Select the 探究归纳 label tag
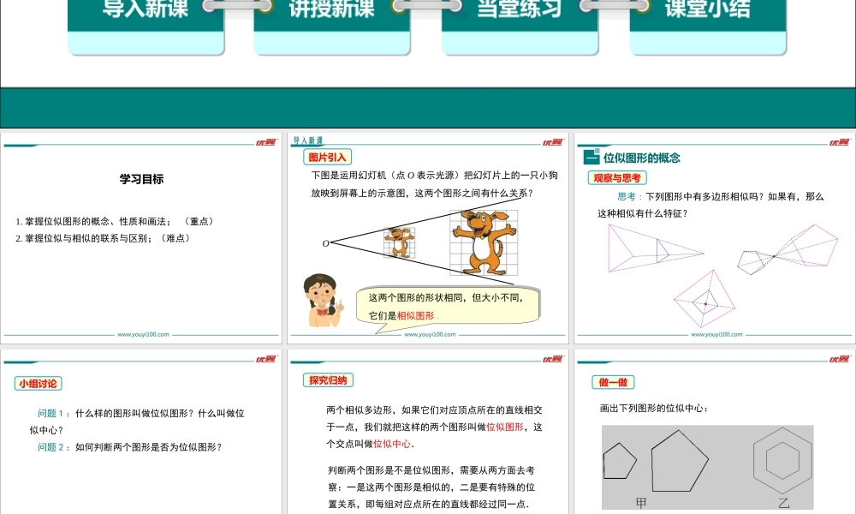Screen dimensions: 856x514 (x=329, y=380)
